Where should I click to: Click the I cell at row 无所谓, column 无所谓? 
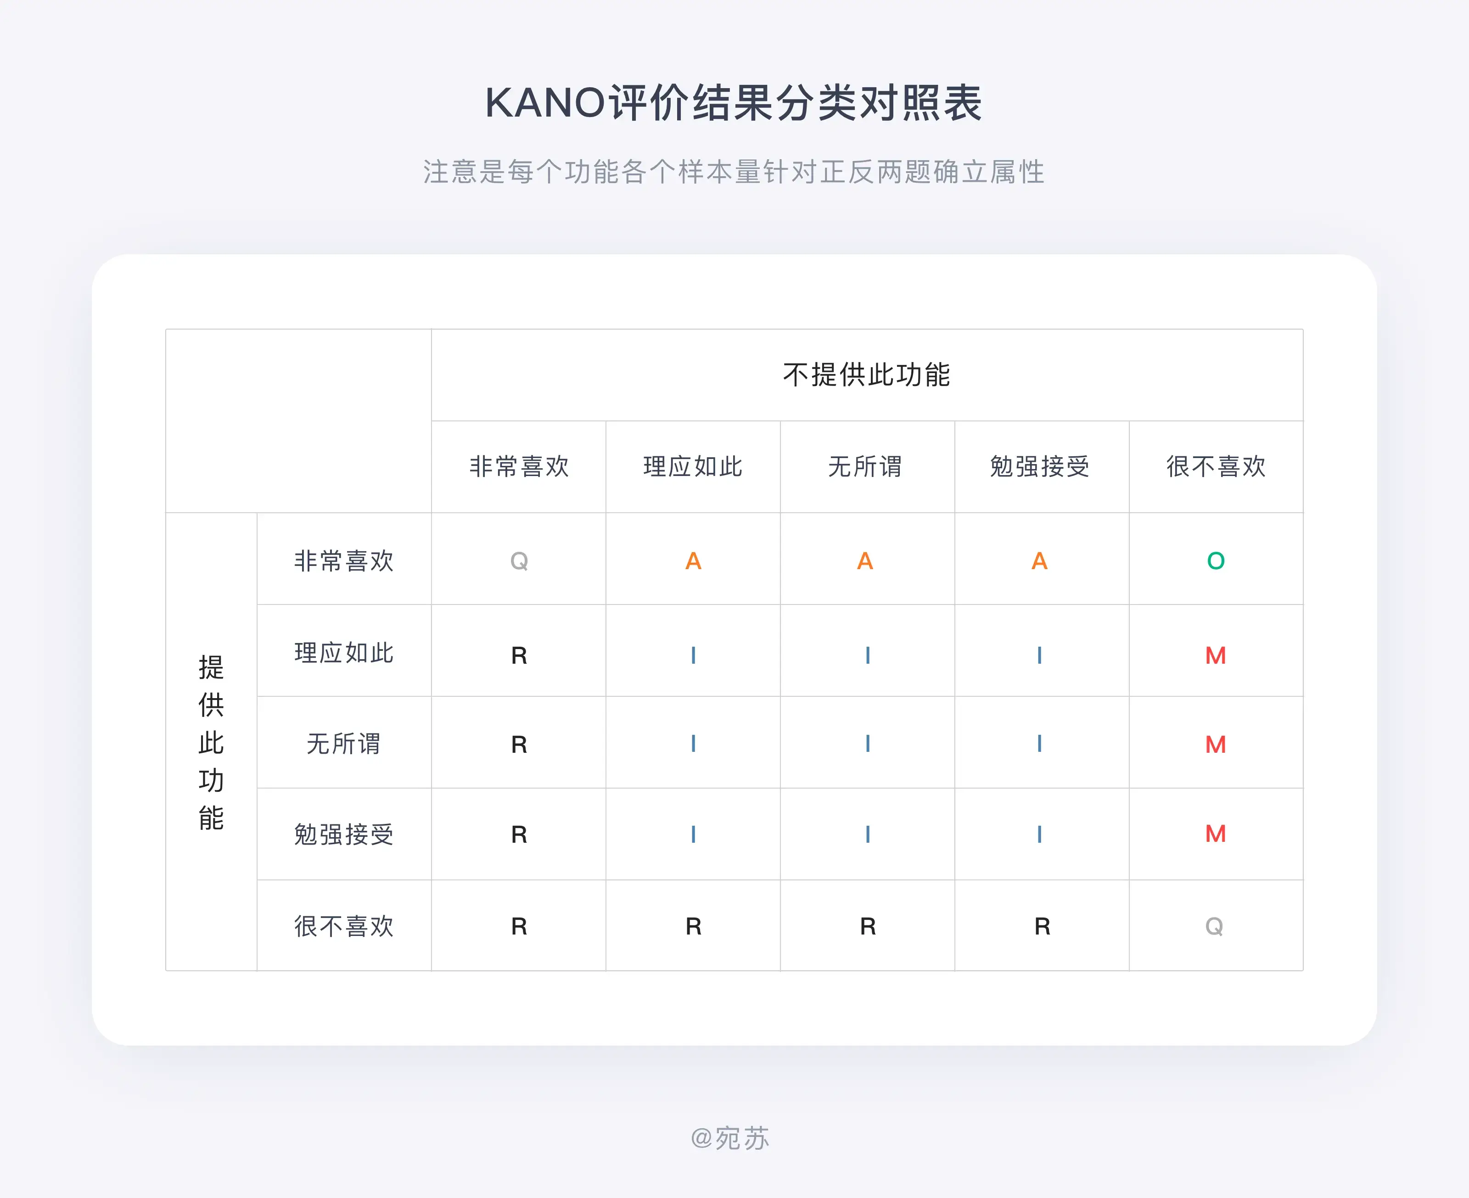click(x=867, y=743)
